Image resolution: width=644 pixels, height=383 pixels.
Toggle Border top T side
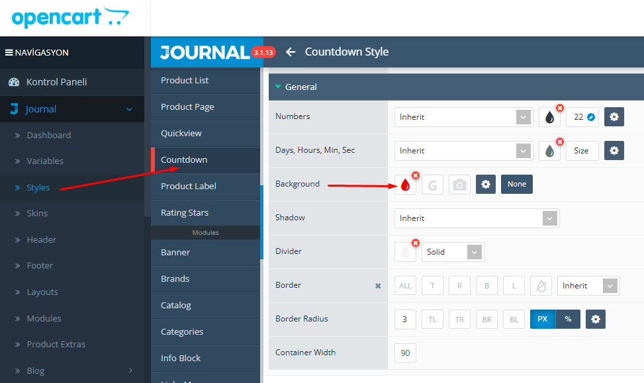click(x=432, y=286)
